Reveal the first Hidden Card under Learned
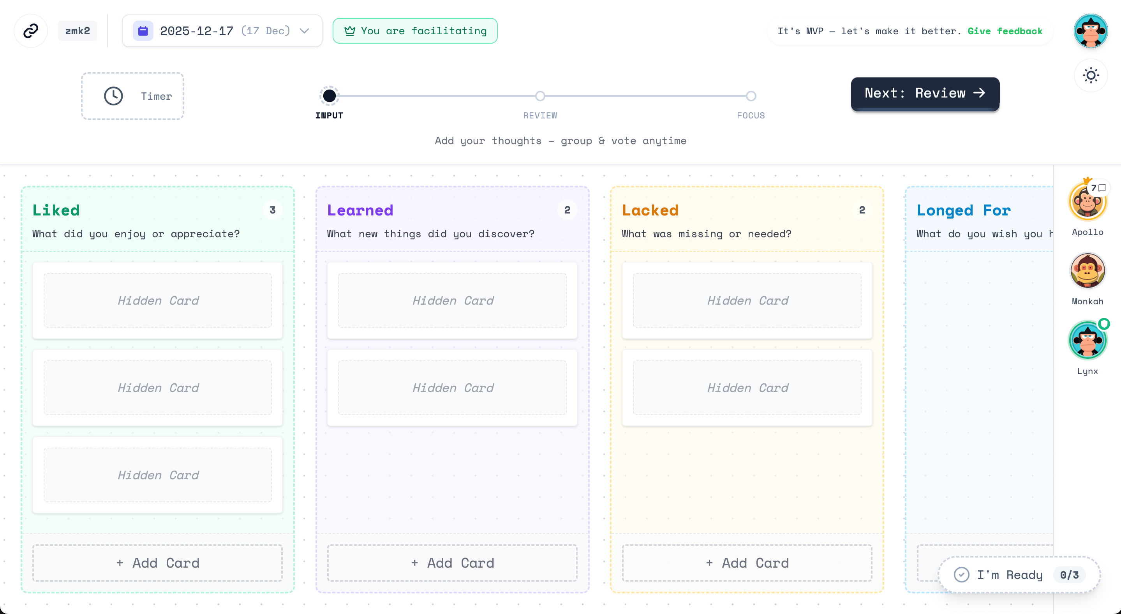This screenshot has height=614, width=1121. [452, 300]
